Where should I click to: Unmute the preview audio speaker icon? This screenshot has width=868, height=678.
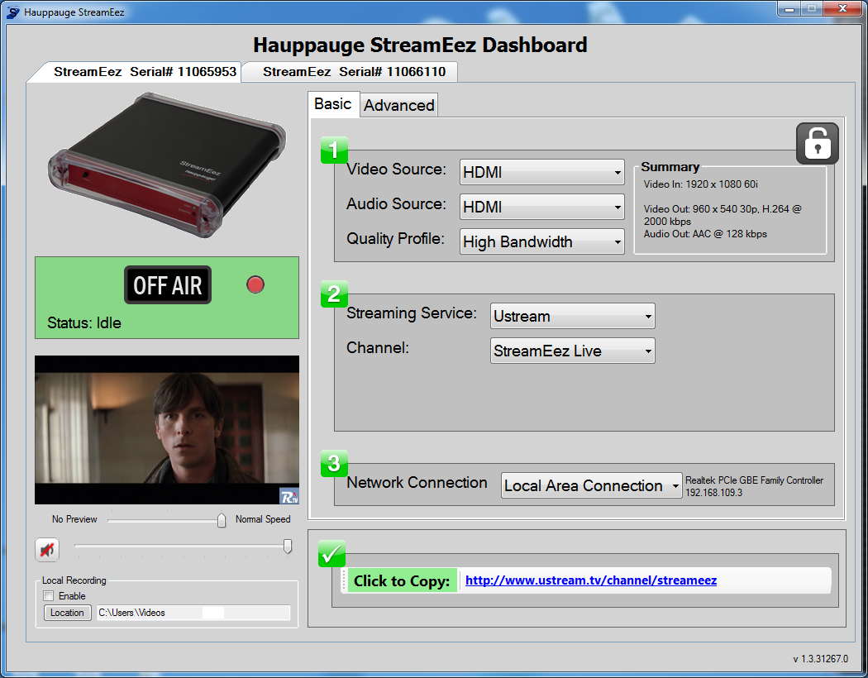[46, 549]
